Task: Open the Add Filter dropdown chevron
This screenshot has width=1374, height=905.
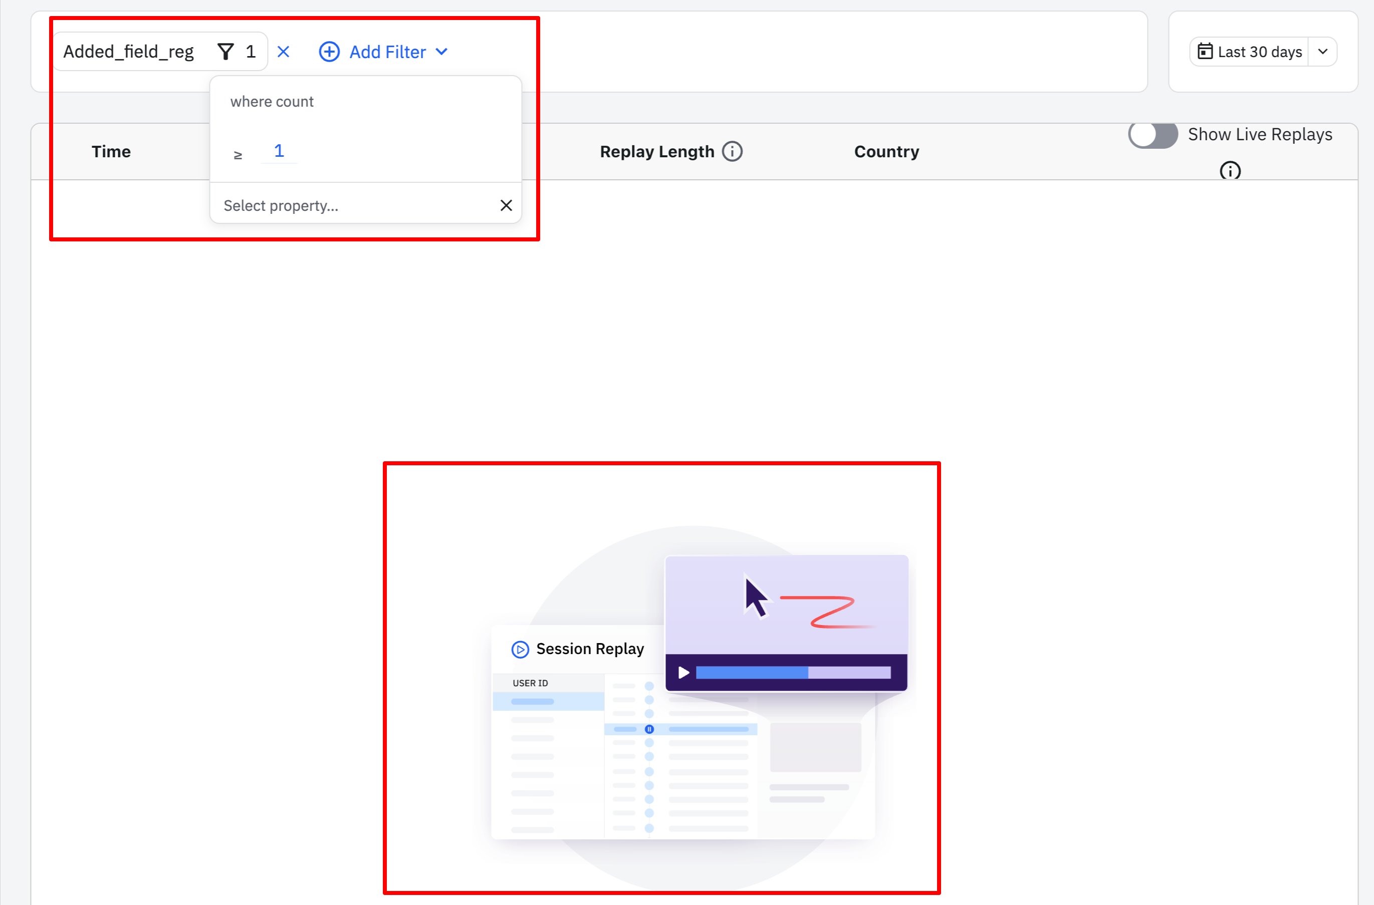Action: click(441, 52)
